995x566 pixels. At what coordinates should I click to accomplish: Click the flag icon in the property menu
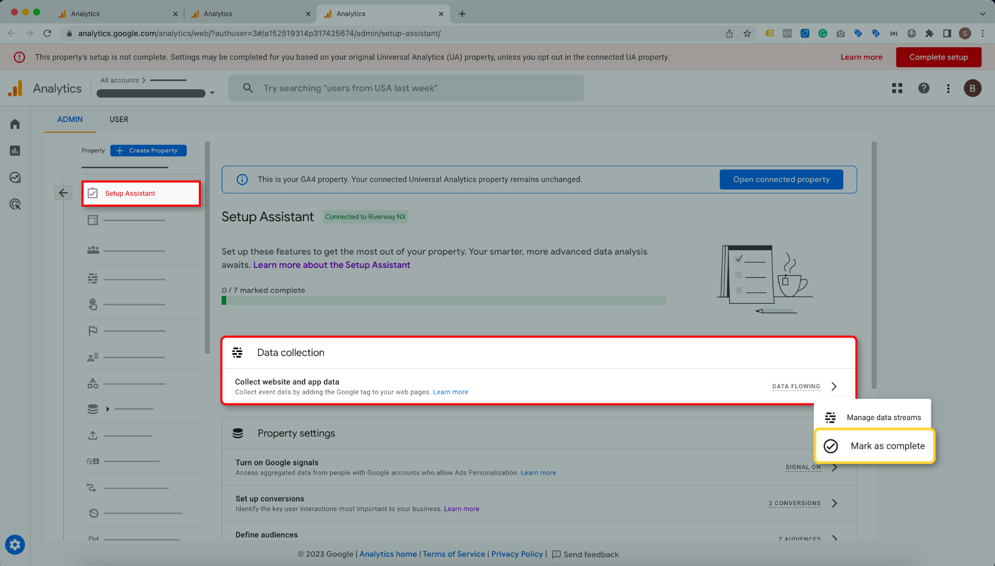[x=93, y=331]
